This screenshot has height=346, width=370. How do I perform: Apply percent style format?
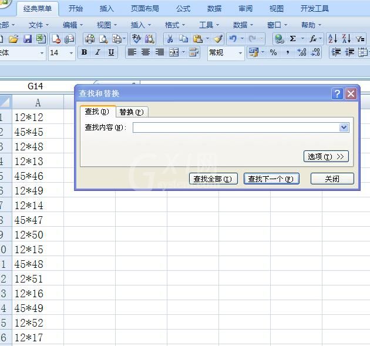273,52
